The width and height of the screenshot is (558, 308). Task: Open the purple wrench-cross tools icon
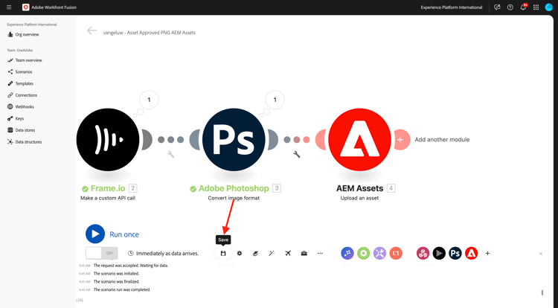379,253
